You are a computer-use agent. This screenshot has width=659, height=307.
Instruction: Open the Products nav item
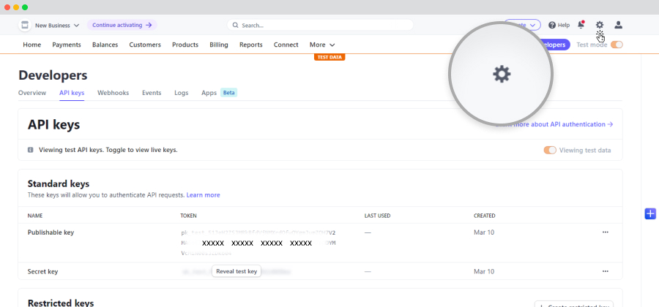tap(185, 45)
